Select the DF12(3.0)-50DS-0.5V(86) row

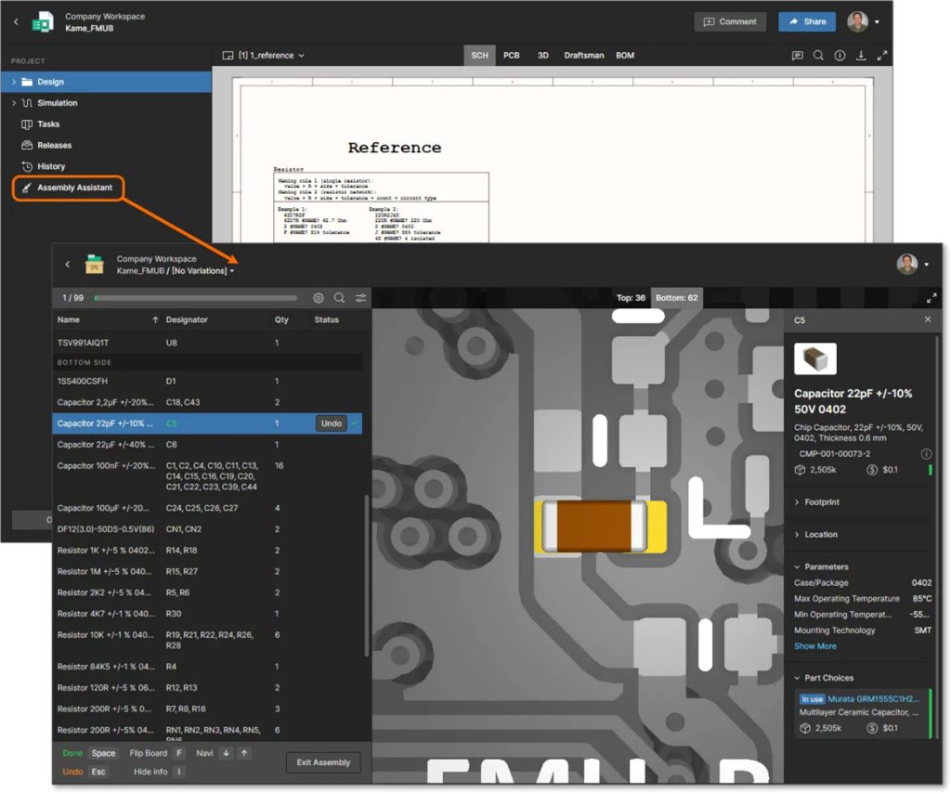click(x=207, y=529)
